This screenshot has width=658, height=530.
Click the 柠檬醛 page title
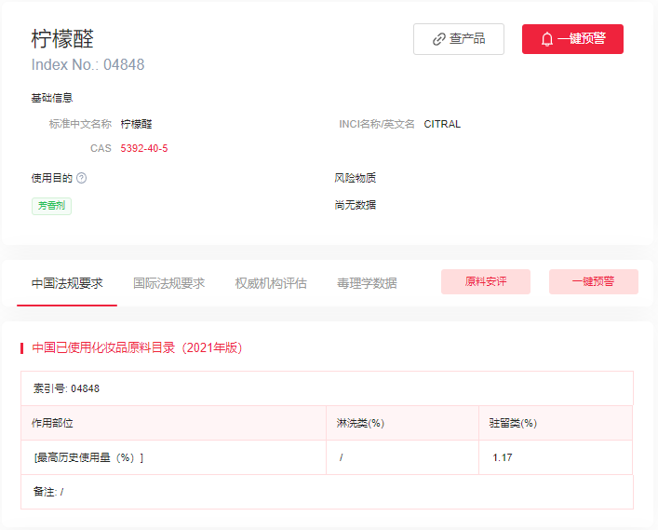[62, 39]
